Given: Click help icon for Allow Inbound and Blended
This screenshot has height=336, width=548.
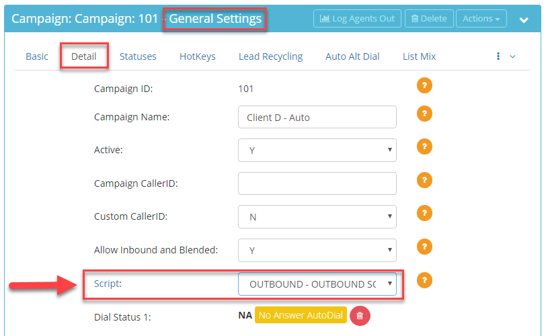Looking at the screenshot, I should [x=424, y=247].
